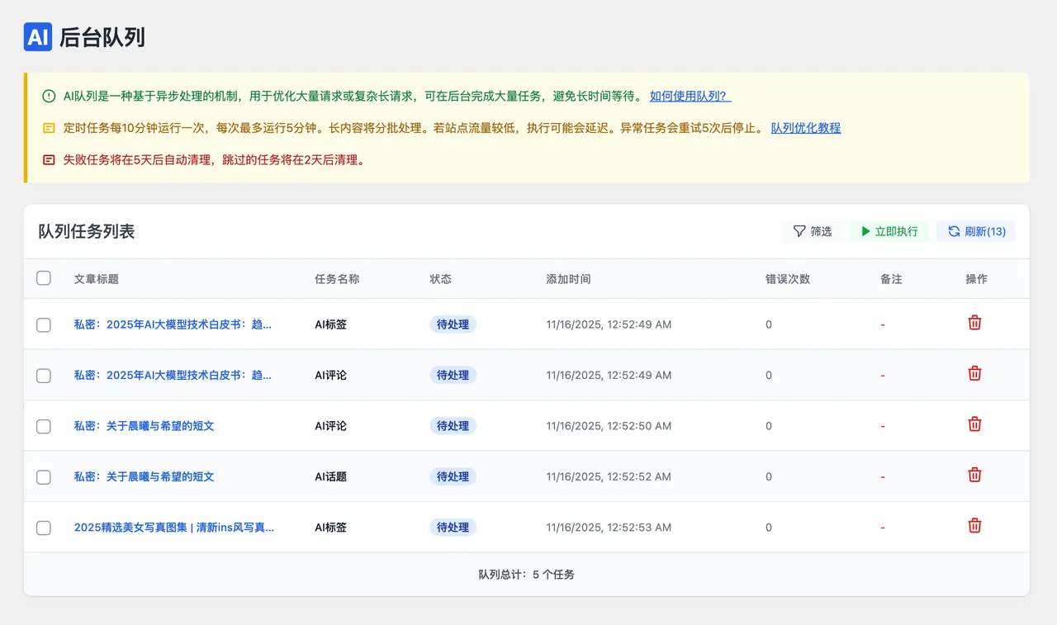Viewport: 1057px width, 625px height.
Task: Select checkbox for 2025精选美女写真图集 row
Action: (x=44, y=528)
